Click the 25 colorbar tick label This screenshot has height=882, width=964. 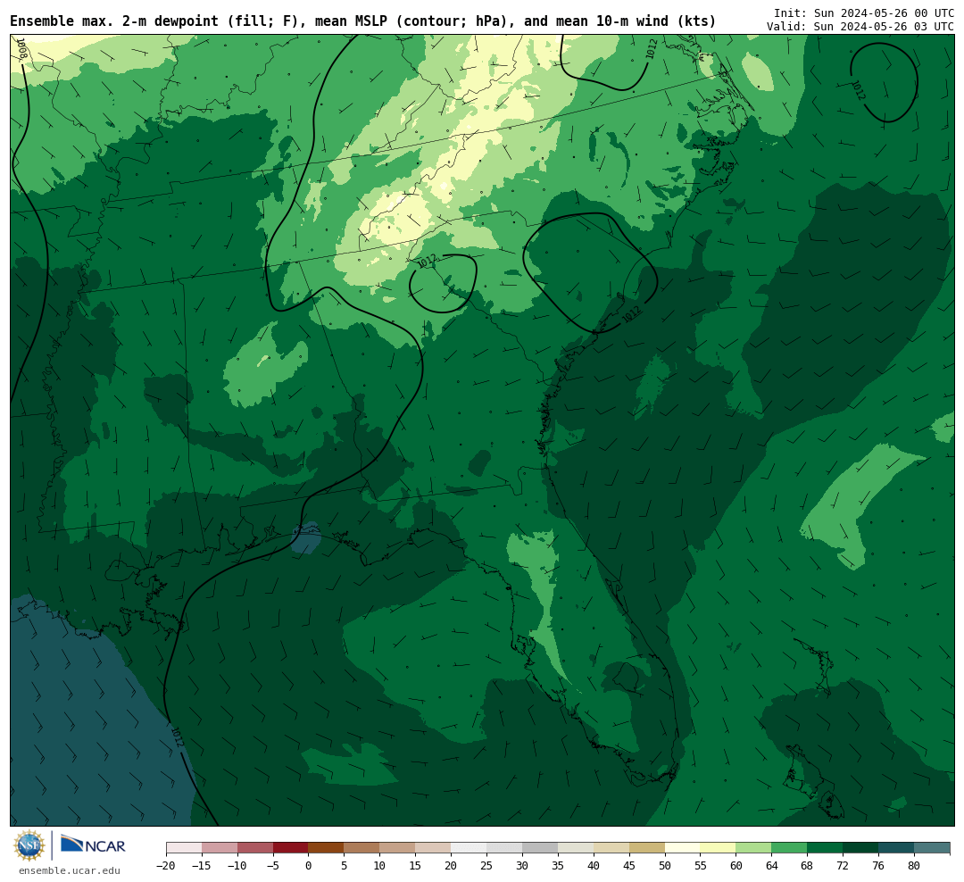tap(487, 866)
